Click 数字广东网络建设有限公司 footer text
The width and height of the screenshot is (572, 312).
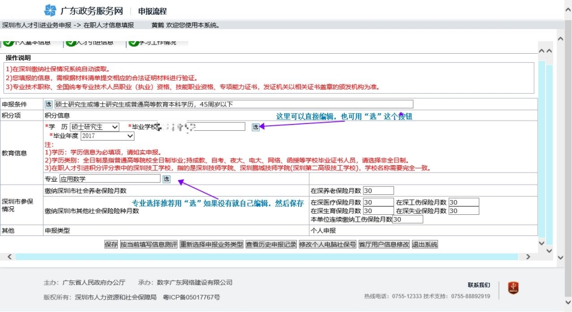point(194,282)
